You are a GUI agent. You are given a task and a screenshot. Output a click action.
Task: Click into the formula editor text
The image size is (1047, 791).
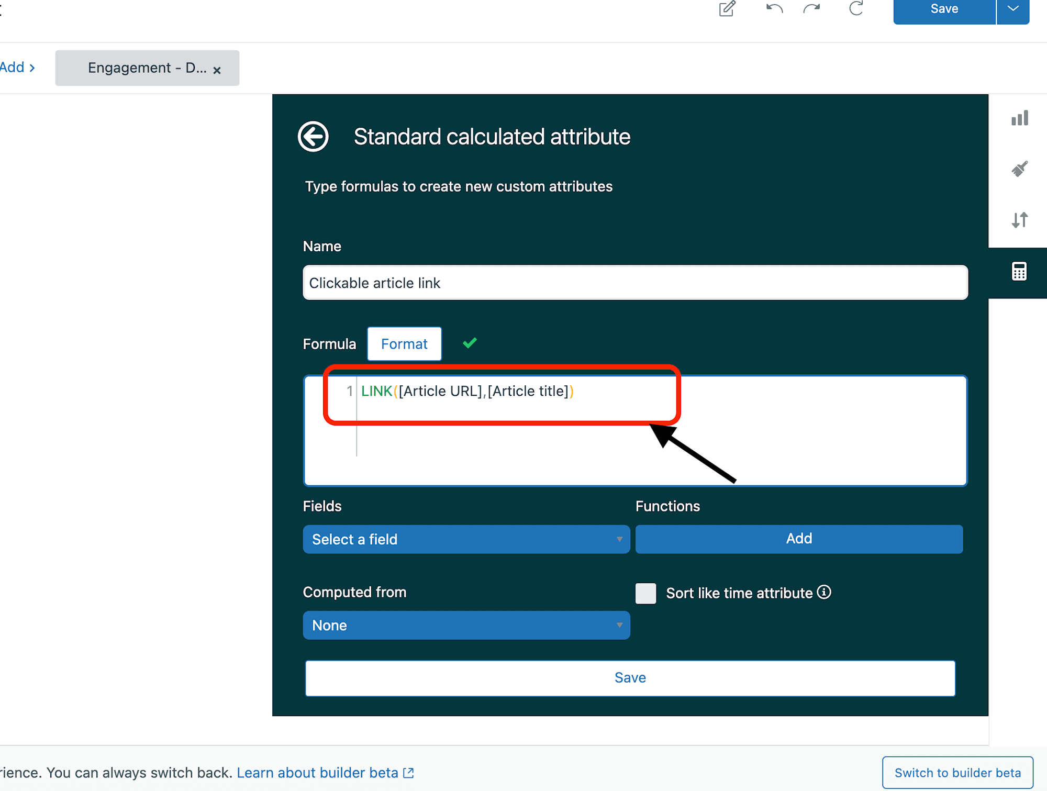click(467, 391)
